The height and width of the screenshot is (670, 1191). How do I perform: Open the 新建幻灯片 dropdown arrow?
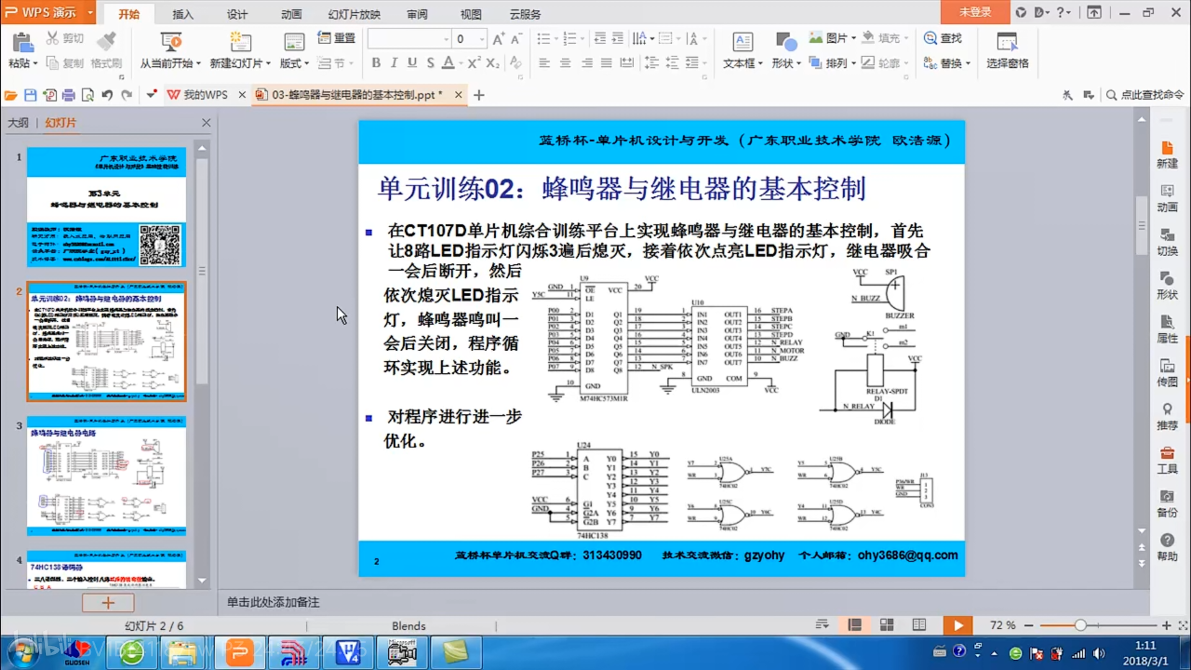coord(269,63)
